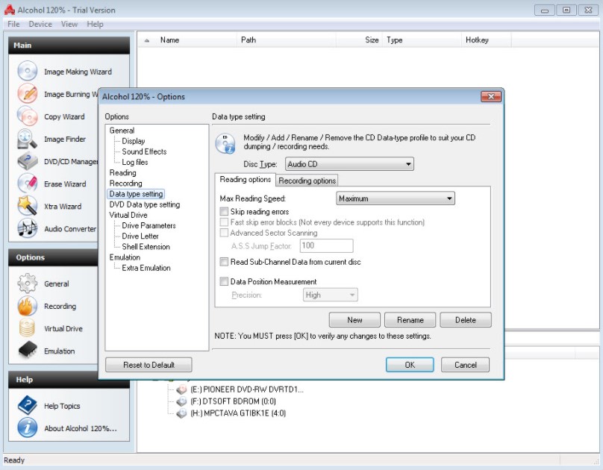Click the sort arrow column header
The image size is (603, 470).
pyautogui.click(x=147, y=40)
